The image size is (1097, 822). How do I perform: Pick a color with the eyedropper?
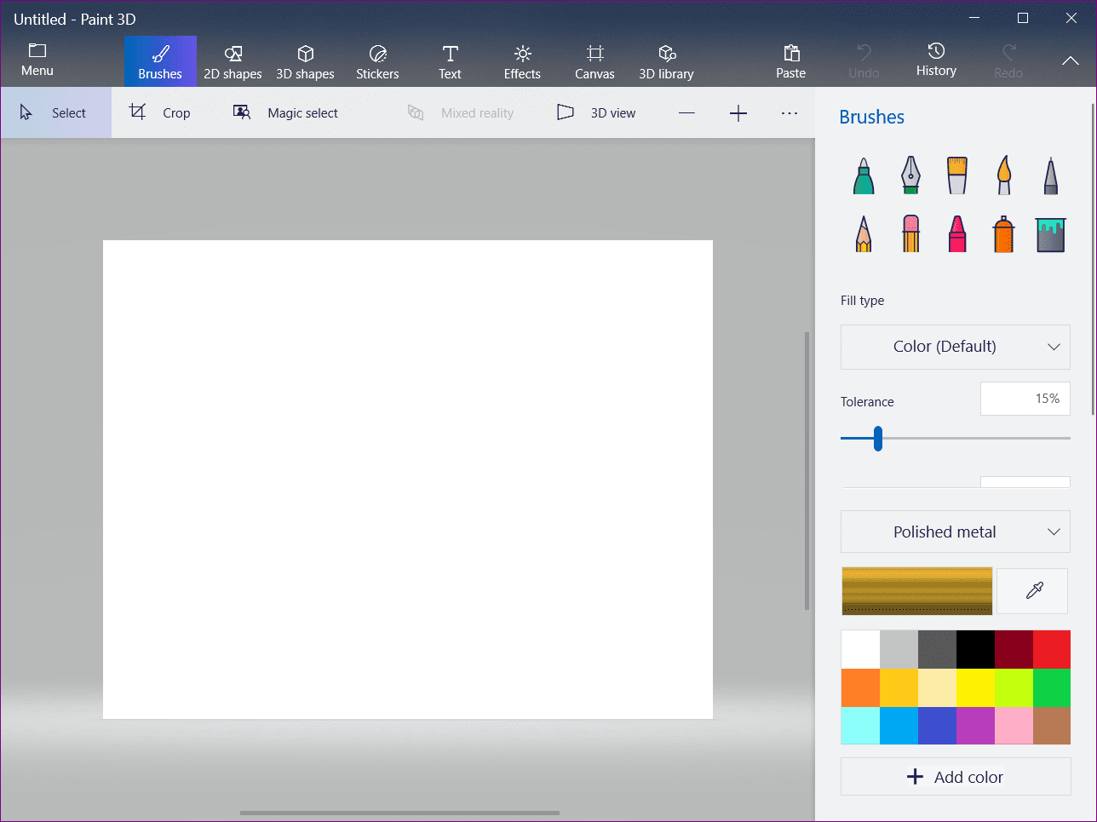coord(1032,590)
